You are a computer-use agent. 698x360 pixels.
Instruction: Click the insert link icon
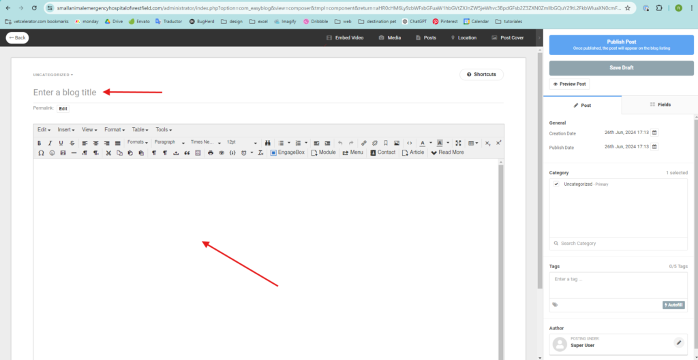[x=364, y=143]
